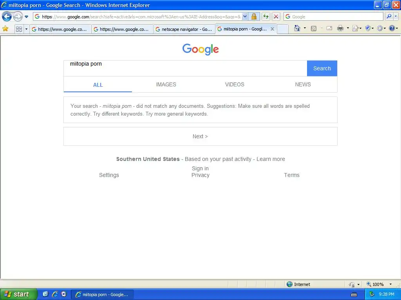401x300 pixels.
Task: Stop loading with the red X button
Action: coord(276,17)
